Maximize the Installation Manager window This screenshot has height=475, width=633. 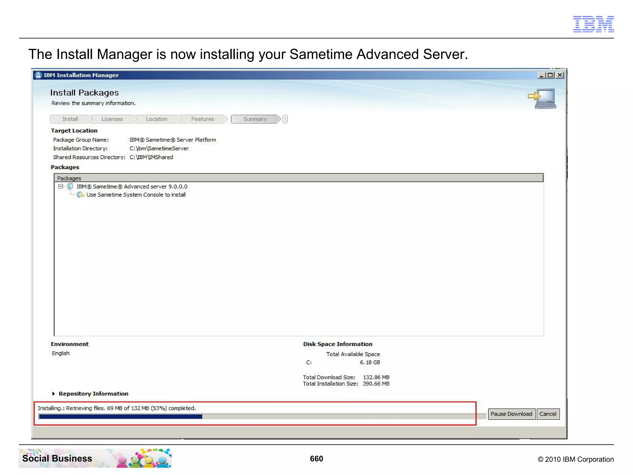550,75
